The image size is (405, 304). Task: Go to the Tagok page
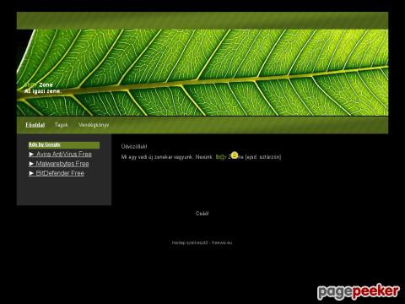pos(61,125)
